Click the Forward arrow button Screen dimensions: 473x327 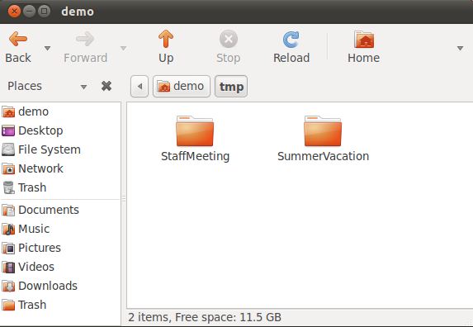tap(85, 47)
